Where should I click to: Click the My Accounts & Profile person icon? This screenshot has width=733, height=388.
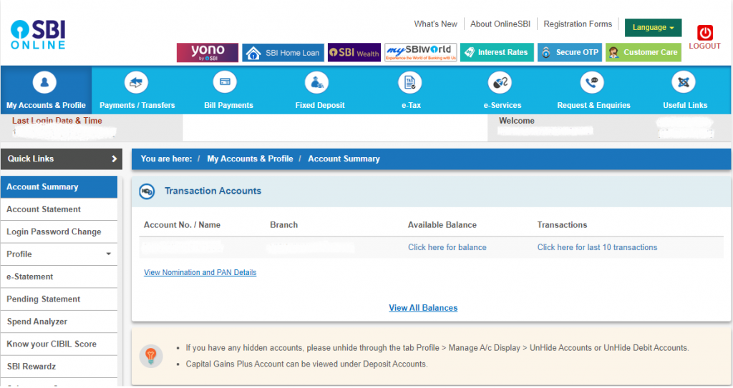44,83
